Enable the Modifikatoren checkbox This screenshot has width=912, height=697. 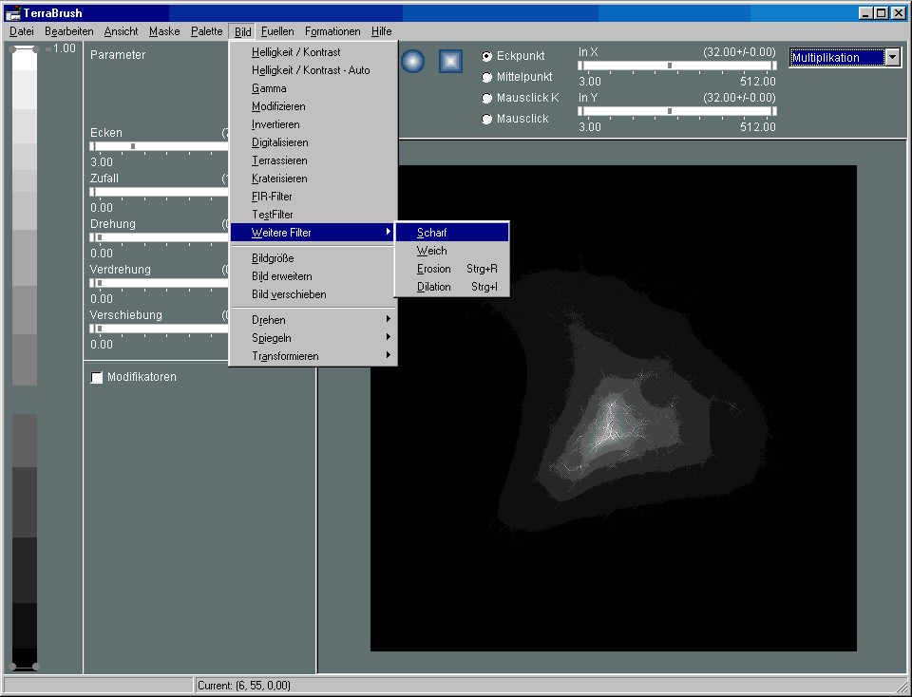pyautogui.click(x=97, y=378)
